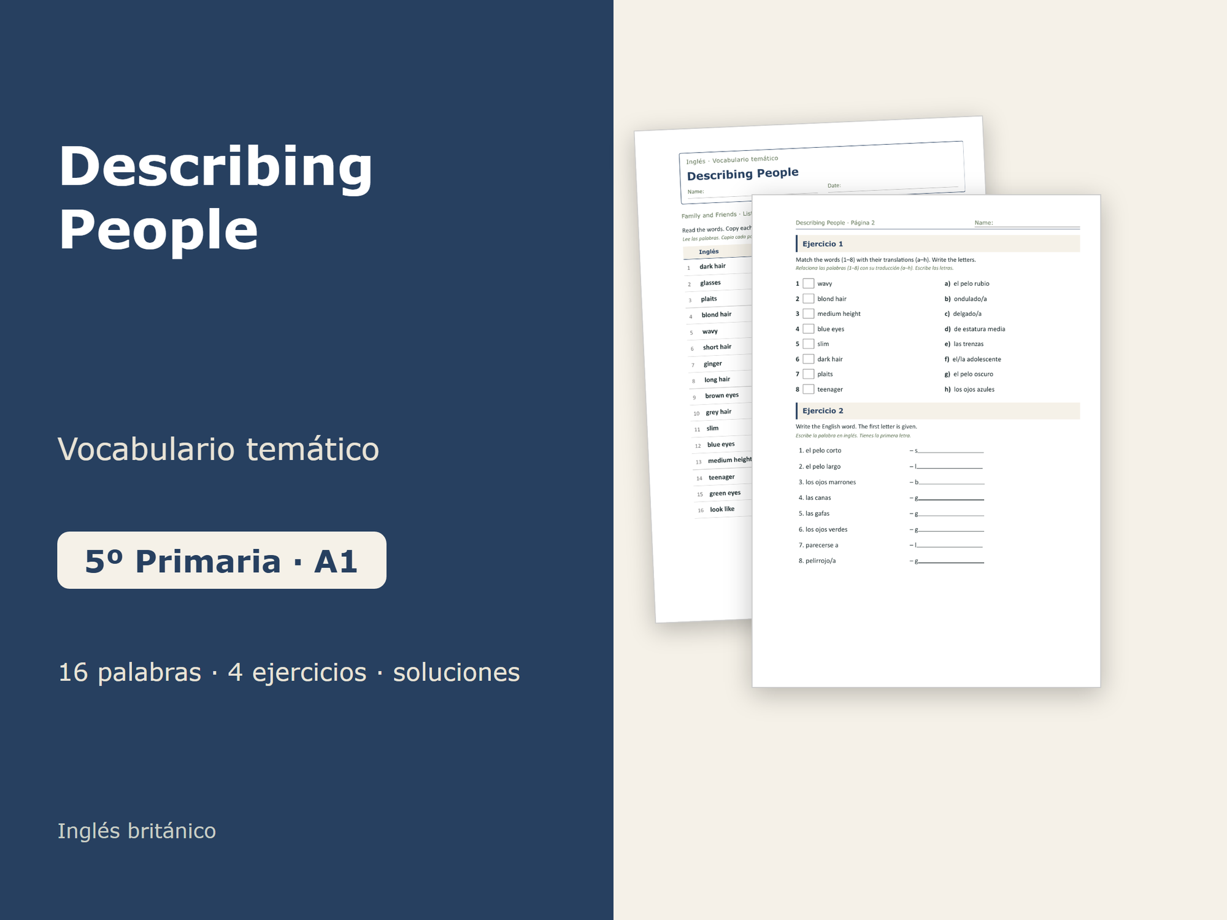Screen dimensions: 1227x920
Task: Click the 'Vocabulario temático' subtitle
Action: click(x=218, y=449)
